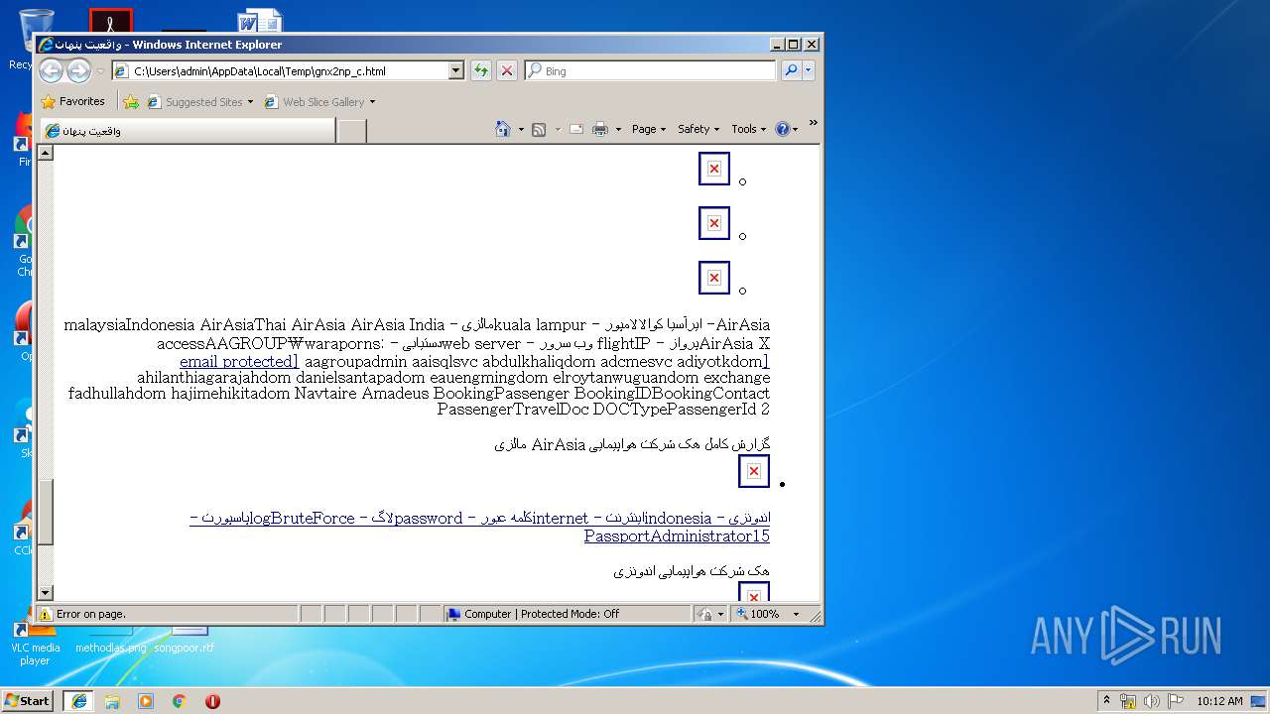Open the volume control in the system tray
Screen dimensions: 1270x714
pos(1152,701)
